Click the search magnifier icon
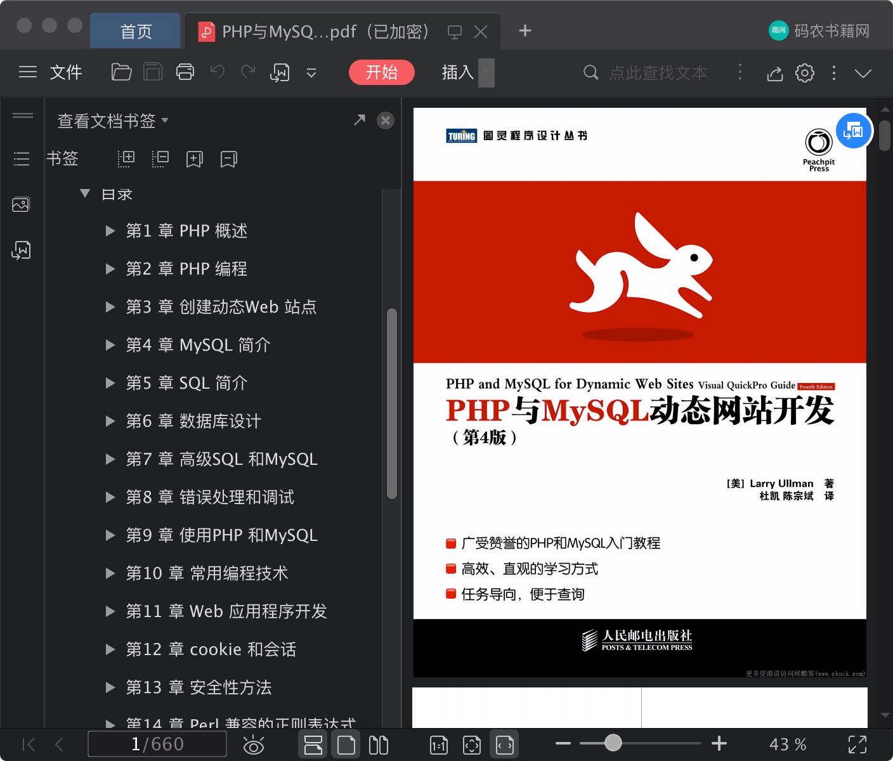 (590, 72)
